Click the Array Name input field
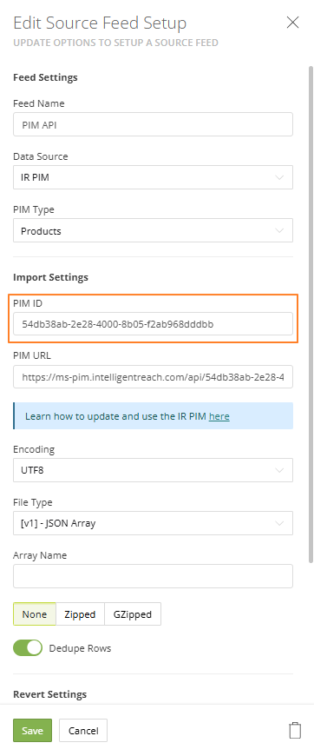 [x=153, y=576]
